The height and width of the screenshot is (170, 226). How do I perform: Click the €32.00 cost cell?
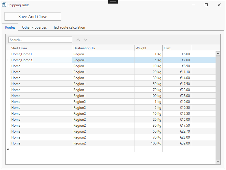point(177,143)
